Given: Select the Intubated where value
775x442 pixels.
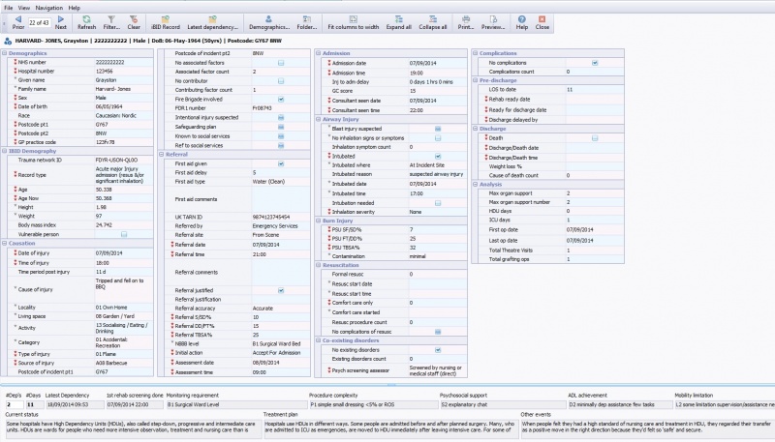Looking at the screenshot, I should [x=438, y=165].
